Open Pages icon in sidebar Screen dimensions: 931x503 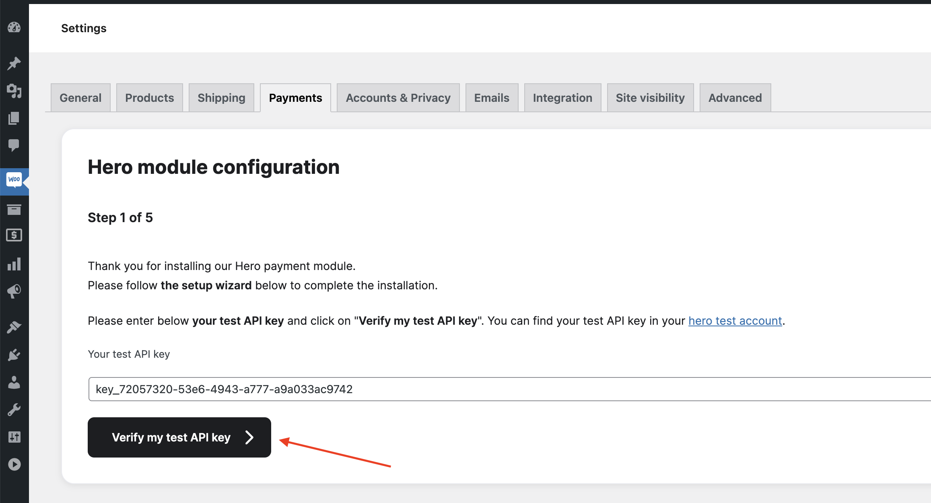click(x=14, y=118)
